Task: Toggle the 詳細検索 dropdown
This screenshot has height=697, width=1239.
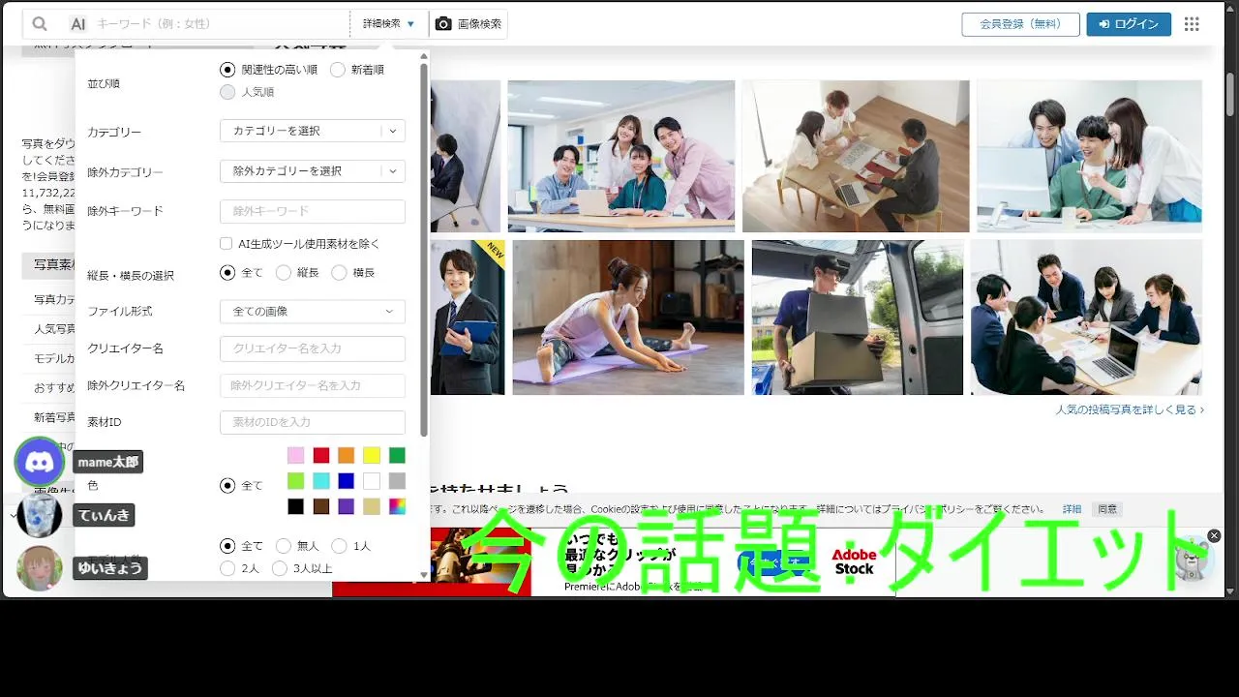Action: click(389, 24)
